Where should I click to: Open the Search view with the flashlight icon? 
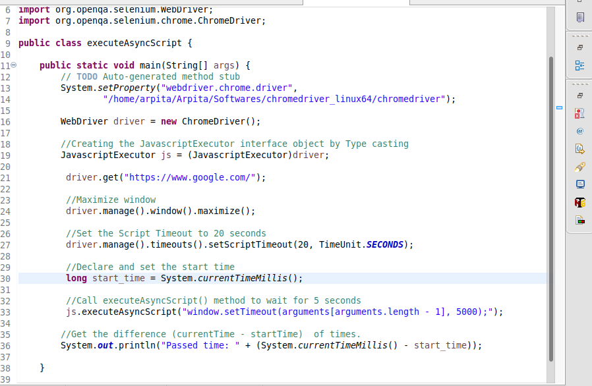coord(579,167)
